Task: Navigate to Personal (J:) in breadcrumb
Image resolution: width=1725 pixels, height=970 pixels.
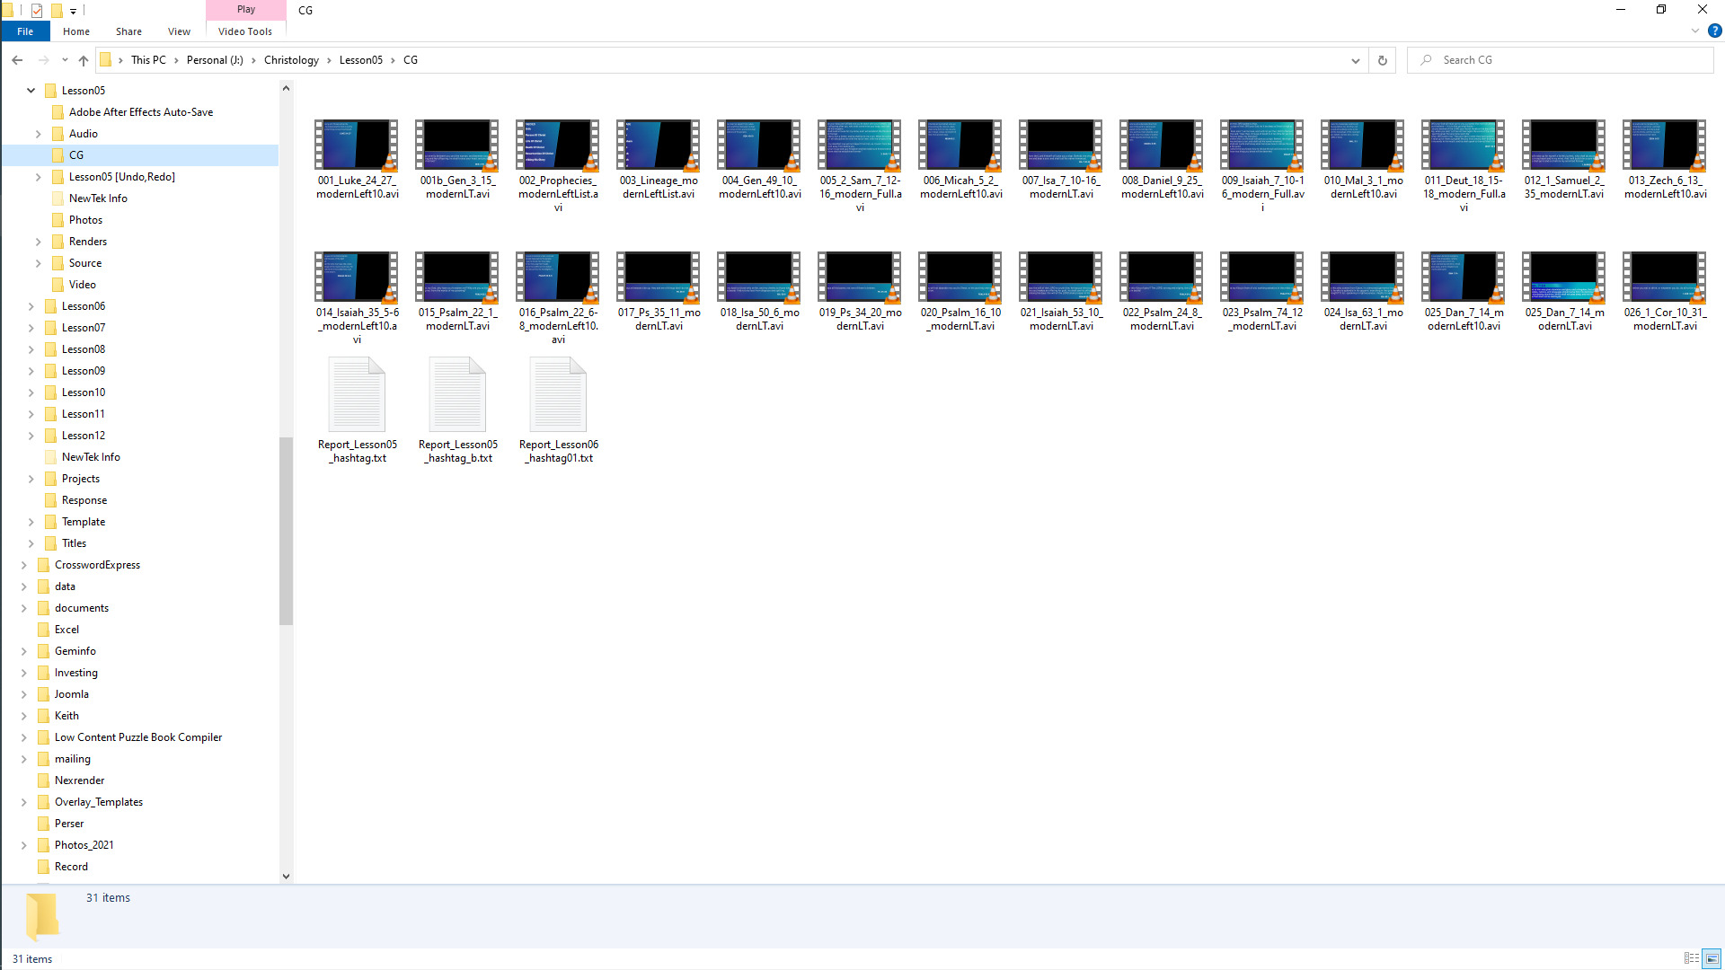Action: coord(215,60)
